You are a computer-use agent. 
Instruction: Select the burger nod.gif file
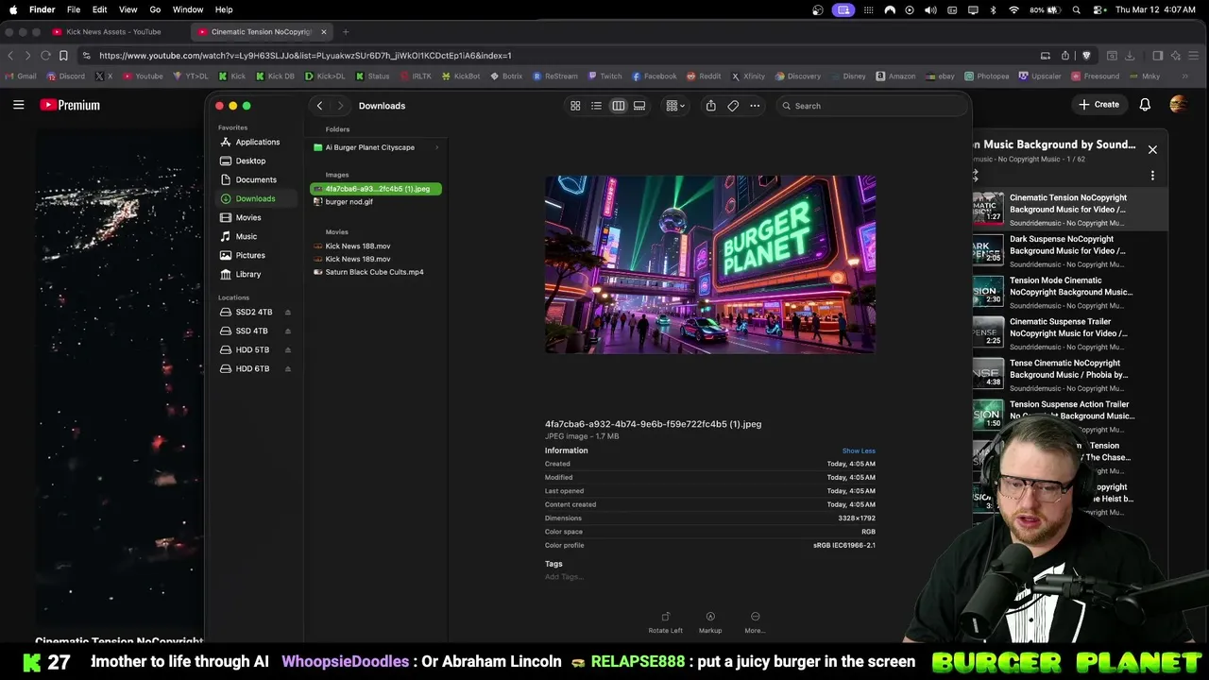point(349,201)
